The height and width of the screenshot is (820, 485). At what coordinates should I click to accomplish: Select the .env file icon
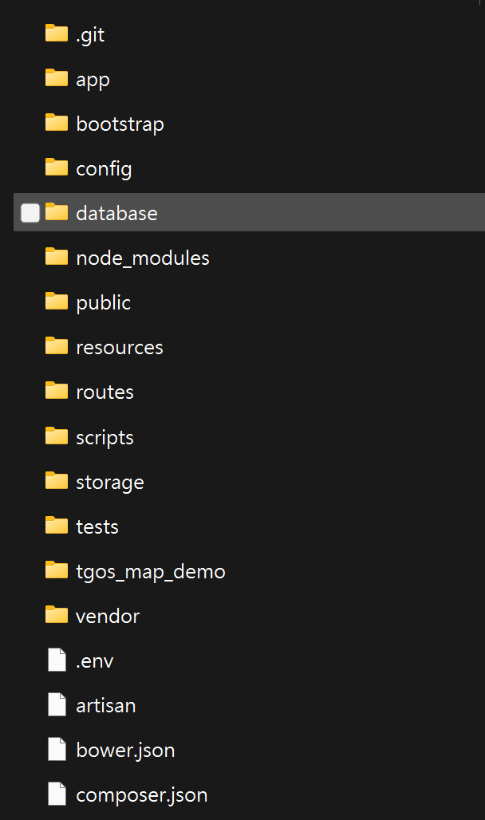pos(57,660)
